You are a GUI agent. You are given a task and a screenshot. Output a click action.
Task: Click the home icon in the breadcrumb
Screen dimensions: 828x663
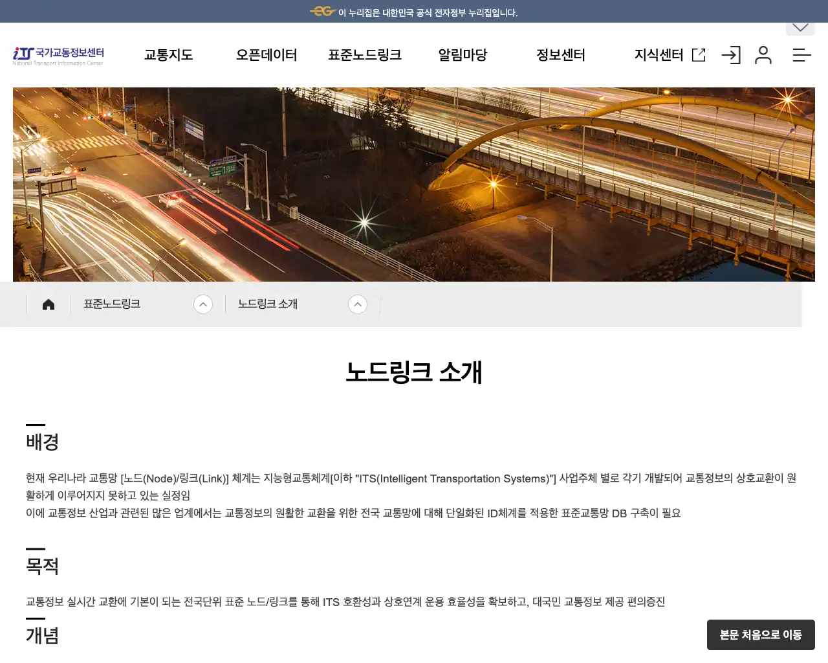click(48, 304)
